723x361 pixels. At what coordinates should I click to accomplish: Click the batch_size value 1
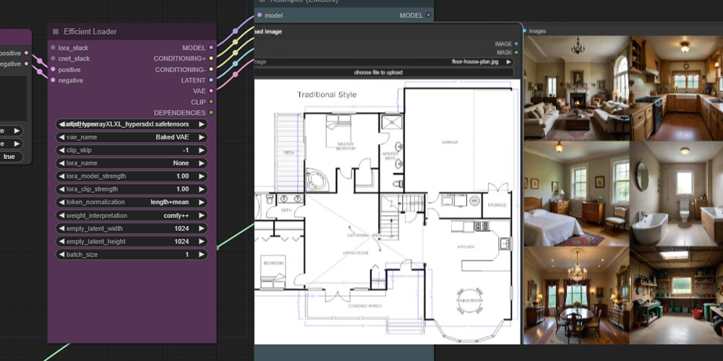(187, 254)
